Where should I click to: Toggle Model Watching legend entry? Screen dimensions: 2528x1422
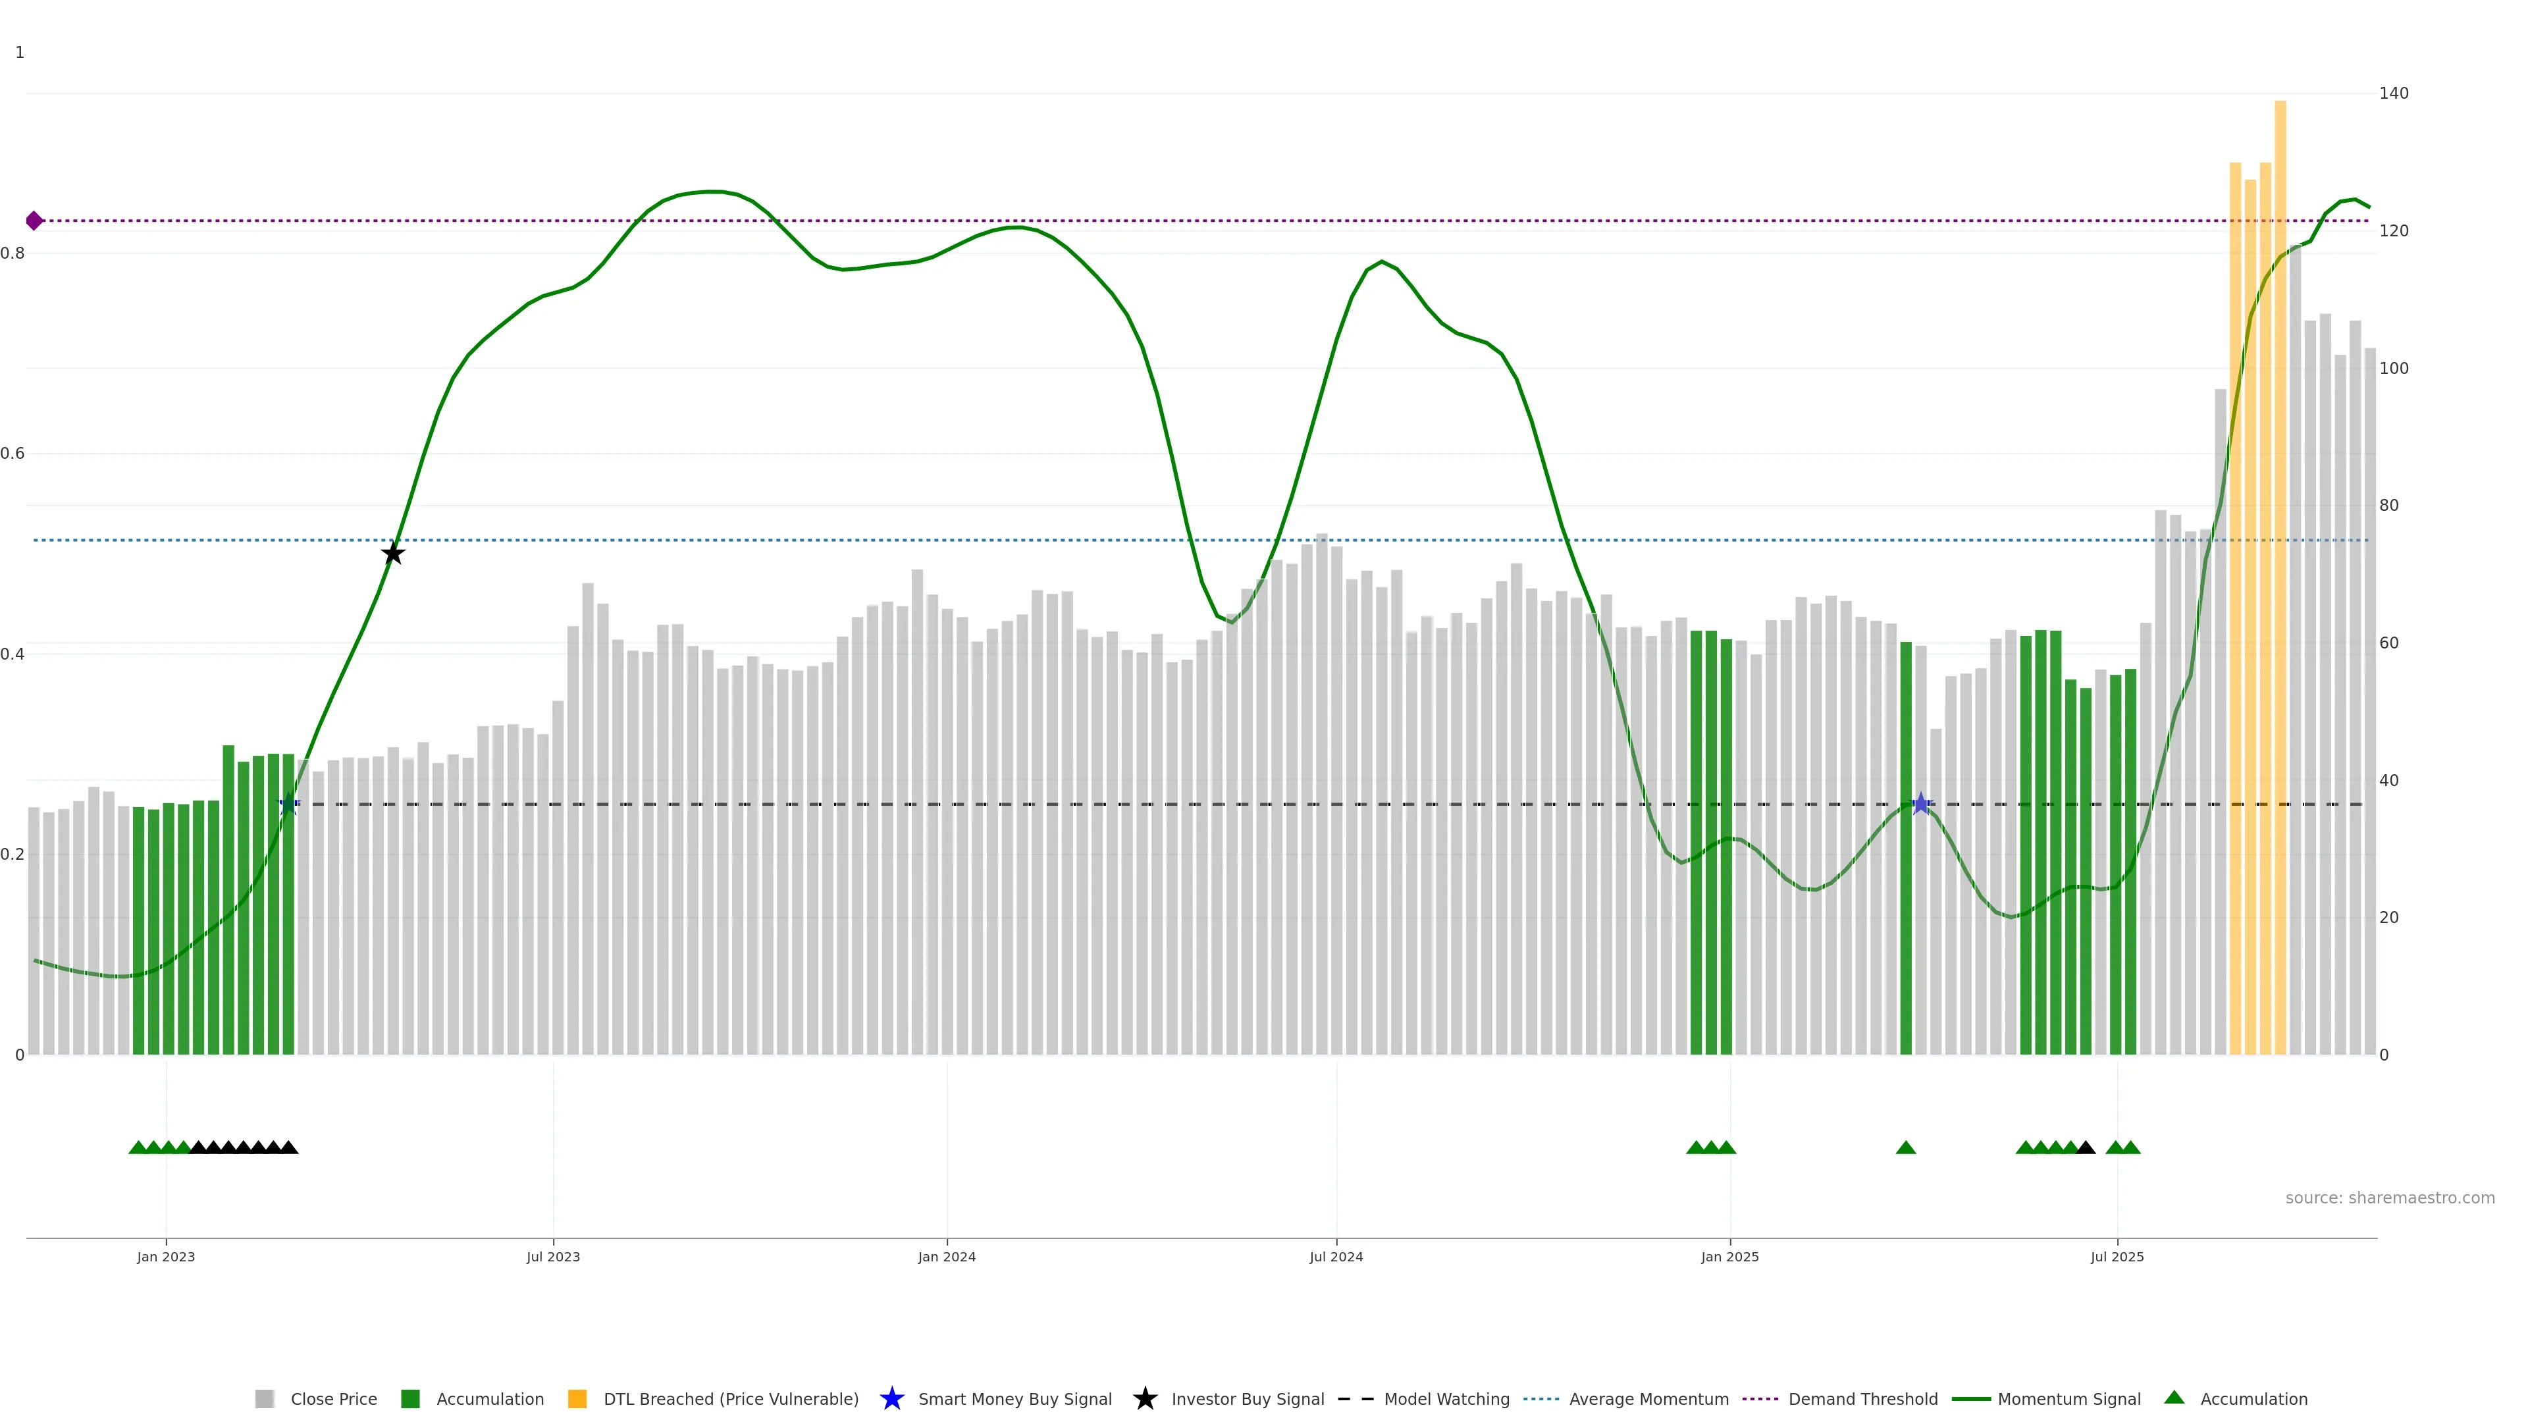pyautogui.click(x=1446, y=1398)
